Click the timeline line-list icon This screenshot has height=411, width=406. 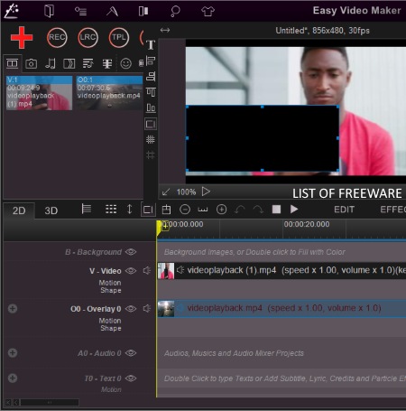click(87, 209)
